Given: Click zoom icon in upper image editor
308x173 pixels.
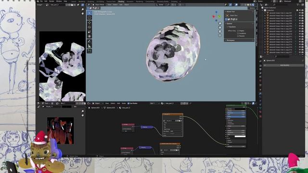Looking at the screenshot, I should [83, 10].
